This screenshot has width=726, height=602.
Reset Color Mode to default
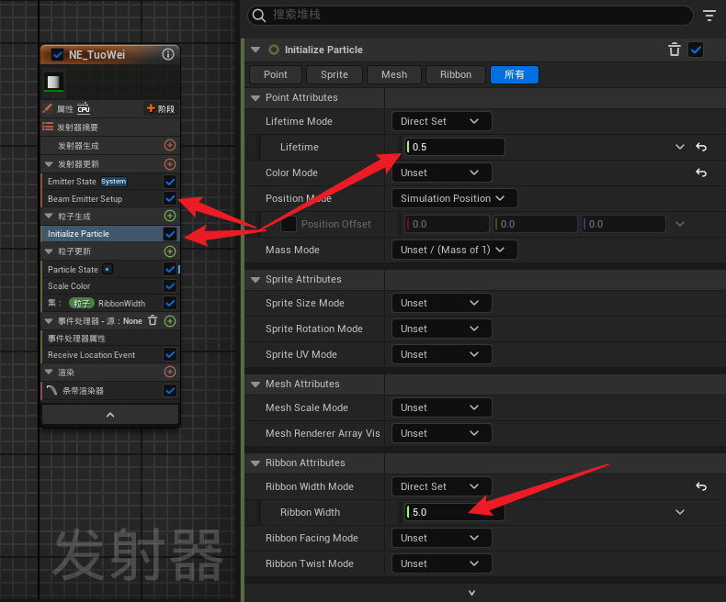701,173
